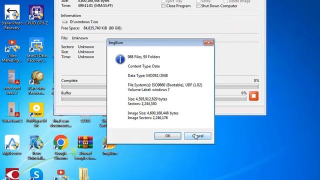Enable the Close Program checkbox
Screen dimensions: 320x180
pyautogui.click(x=163, y=6)
